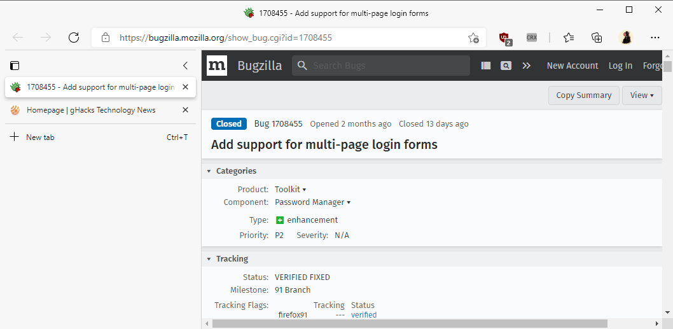The width and height of the screenshot is (673, 329).
Task: Click the New Account link
Action: point(572,66)
